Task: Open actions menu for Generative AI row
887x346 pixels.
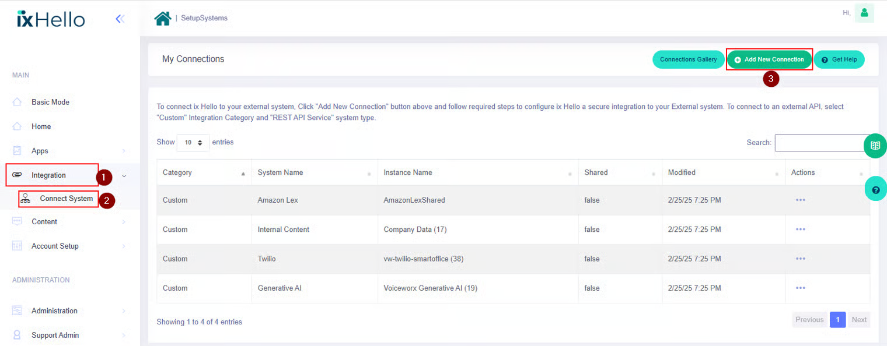Action: click(800, 288)
